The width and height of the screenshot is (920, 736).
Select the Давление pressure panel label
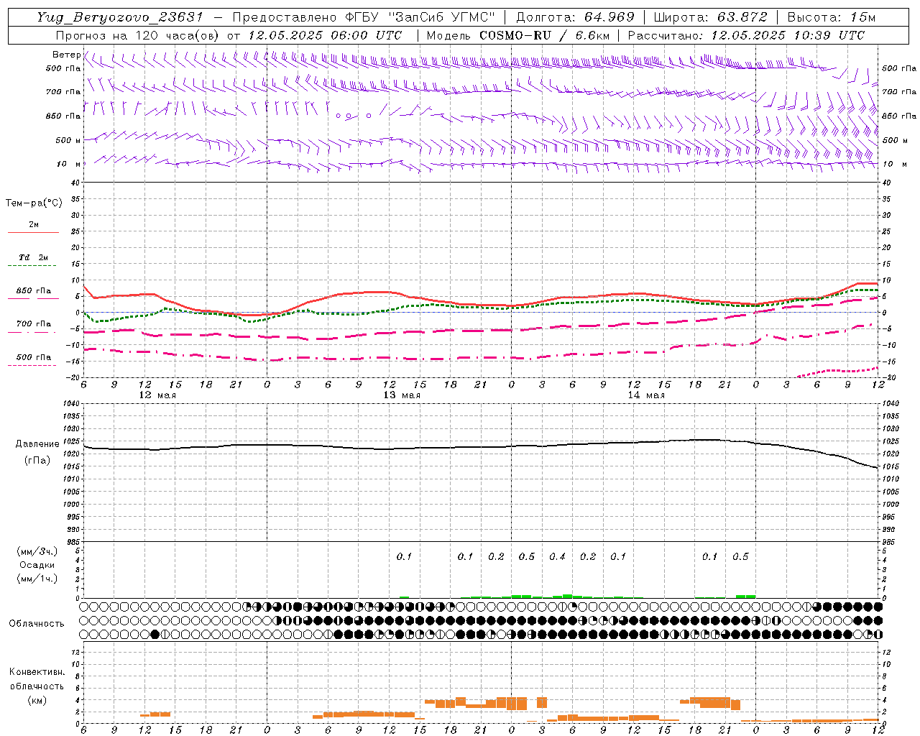[37, 444]
